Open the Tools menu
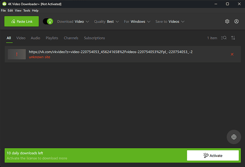This screenshot has height=167, width=245. (27, 10)
